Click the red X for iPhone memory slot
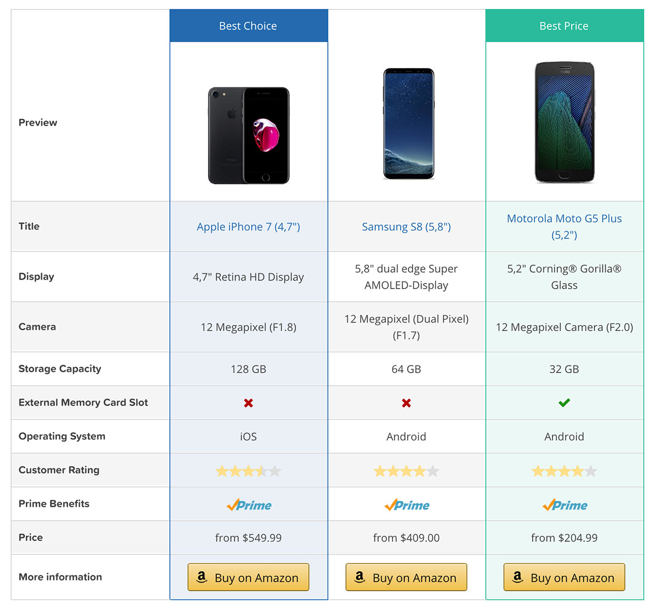This screenshot has width=659, height=610. [248, 403]
